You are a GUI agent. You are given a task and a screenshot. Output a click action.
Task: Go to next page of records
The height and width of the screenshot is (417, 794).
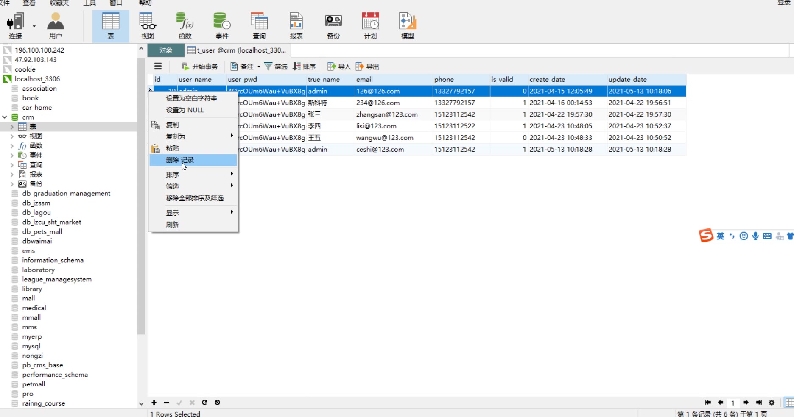coord(746,403)
